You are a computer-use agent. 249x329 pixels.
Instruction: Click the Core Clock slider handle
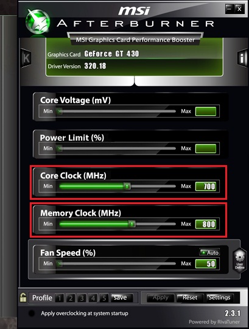[x=127, y=186]
